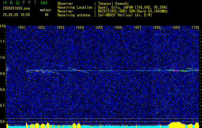202x128 pixels.
Task: Click the 1659 time axis label
Action: tap(176, 27)
